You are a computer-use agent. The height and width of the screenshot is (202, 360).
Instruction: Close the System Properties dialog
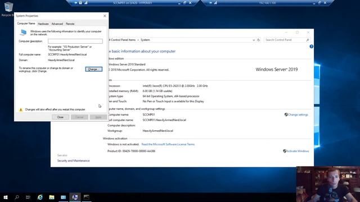click(x=105, y=16)
